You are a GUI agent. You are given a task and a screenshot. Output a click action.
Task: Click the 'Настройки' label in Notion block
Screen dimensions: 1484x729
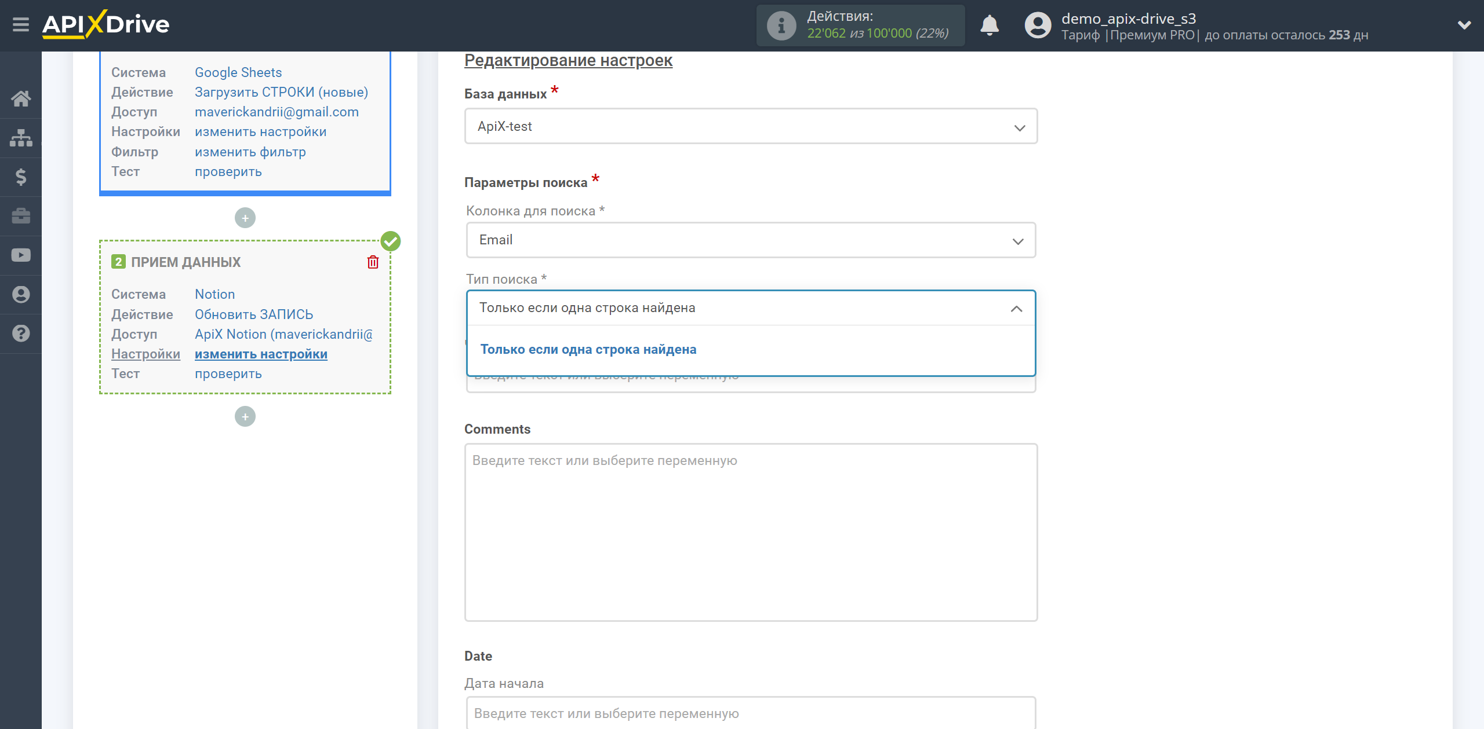pyautogui.click(x=146, y=354)
